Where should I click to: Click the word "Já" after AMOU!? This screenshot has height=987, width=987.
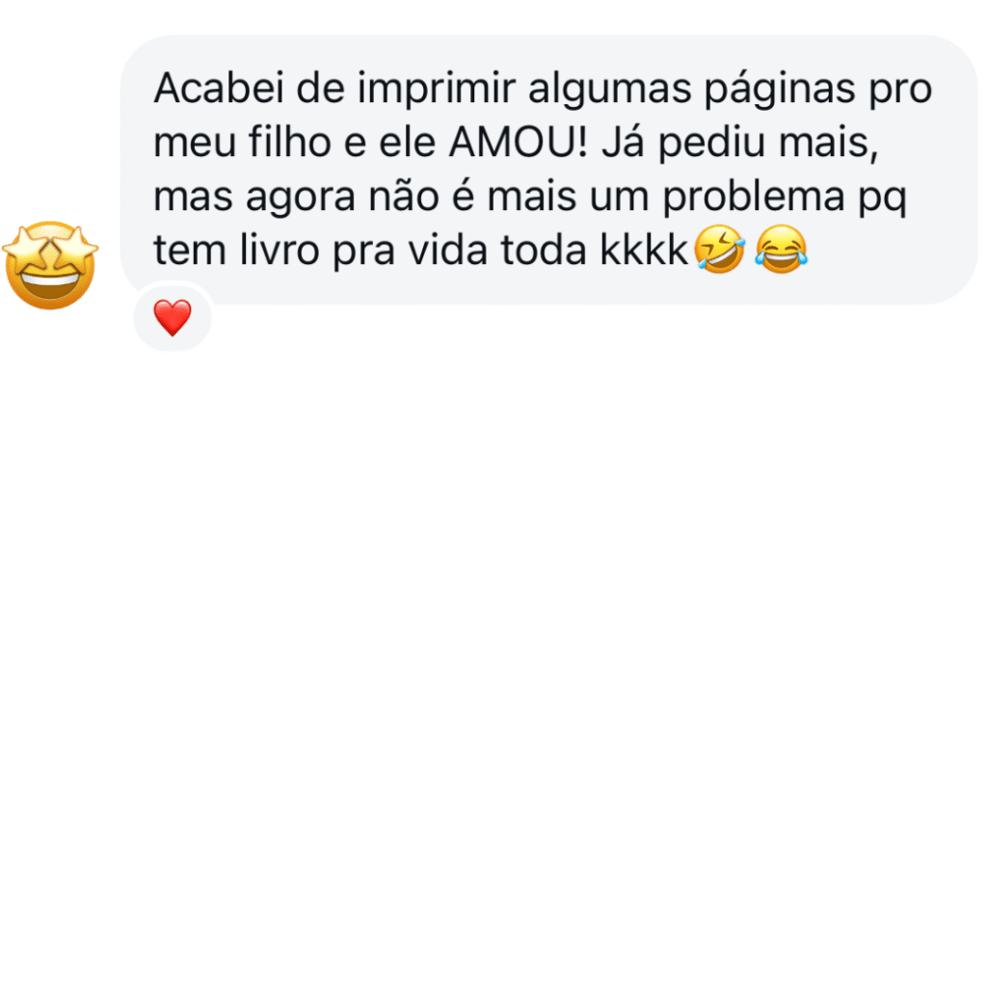tap(623, 142)
